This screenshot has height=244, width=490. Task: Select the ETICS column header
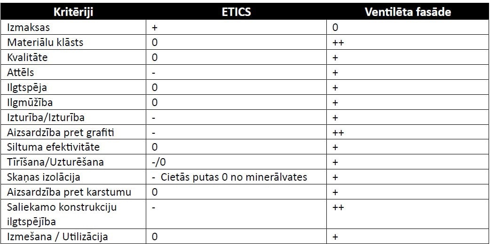(236, 12)
